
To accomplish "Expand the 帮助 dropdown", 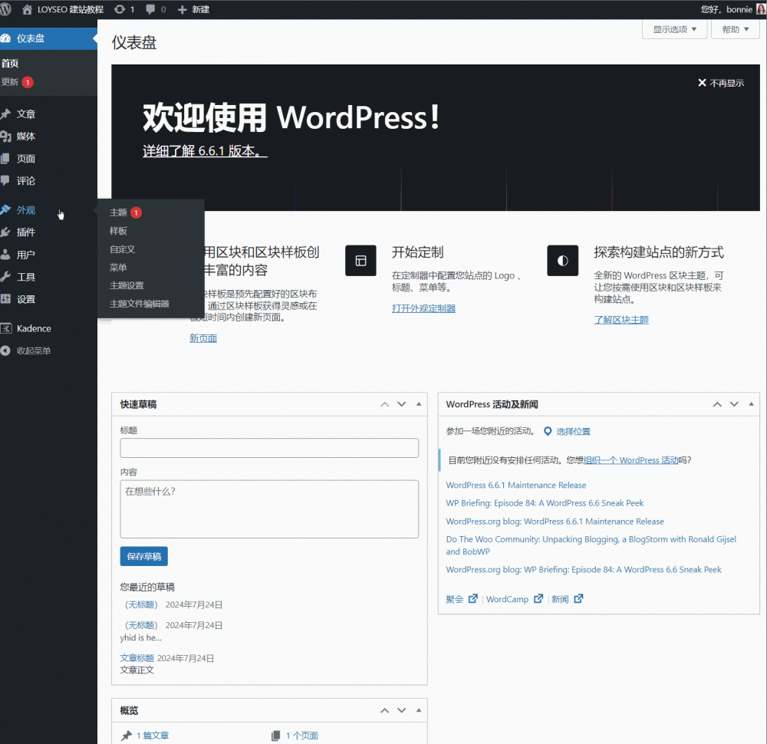I will [736, 29].
